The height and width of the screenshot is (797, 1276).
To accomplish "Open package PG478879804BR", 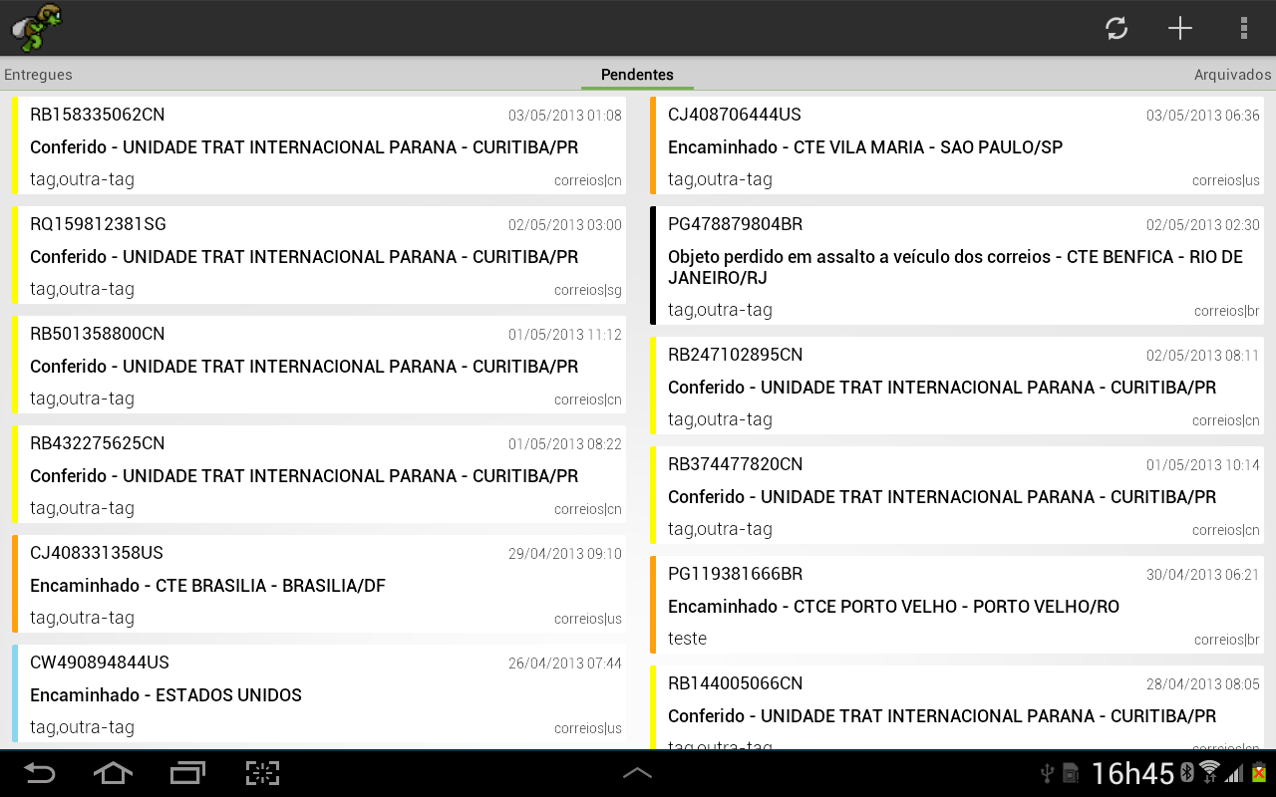I will coord(957,265).
